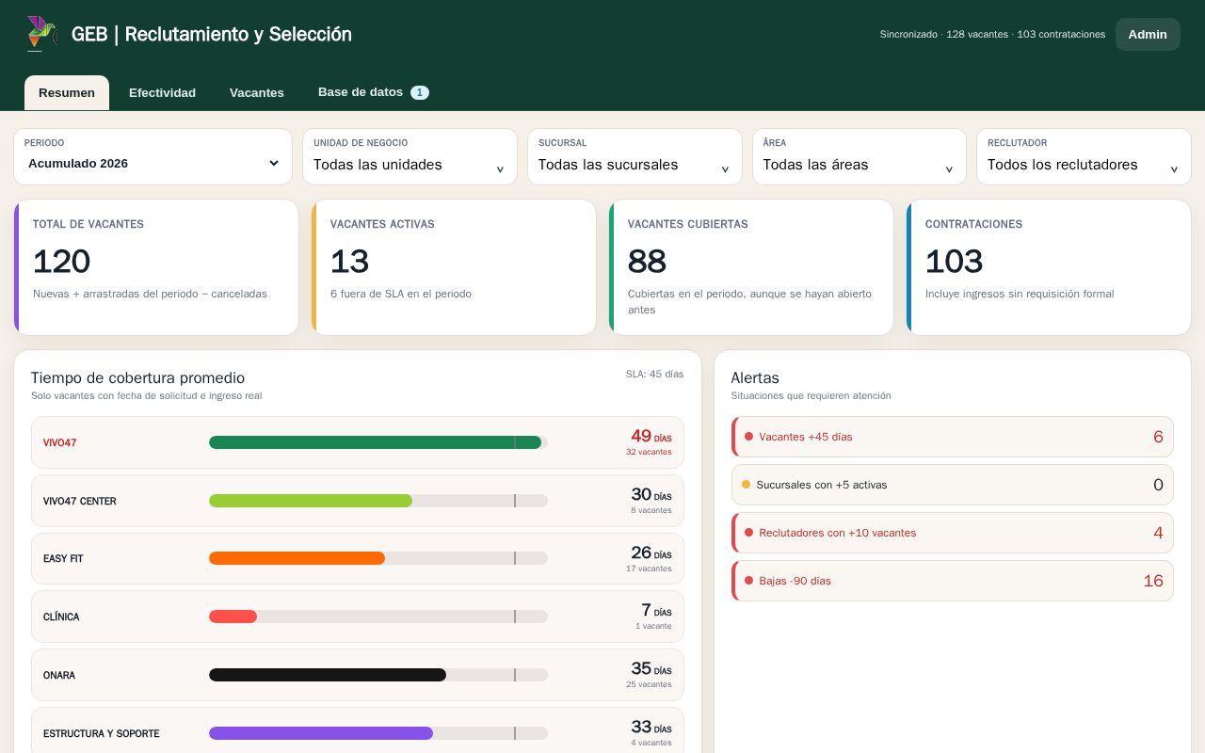Open the Sucursales con +5 activas alert

[x=953, y=485]
